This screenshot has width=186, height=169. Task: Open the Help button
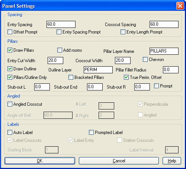pyautogui.click(x=172, y=161)
